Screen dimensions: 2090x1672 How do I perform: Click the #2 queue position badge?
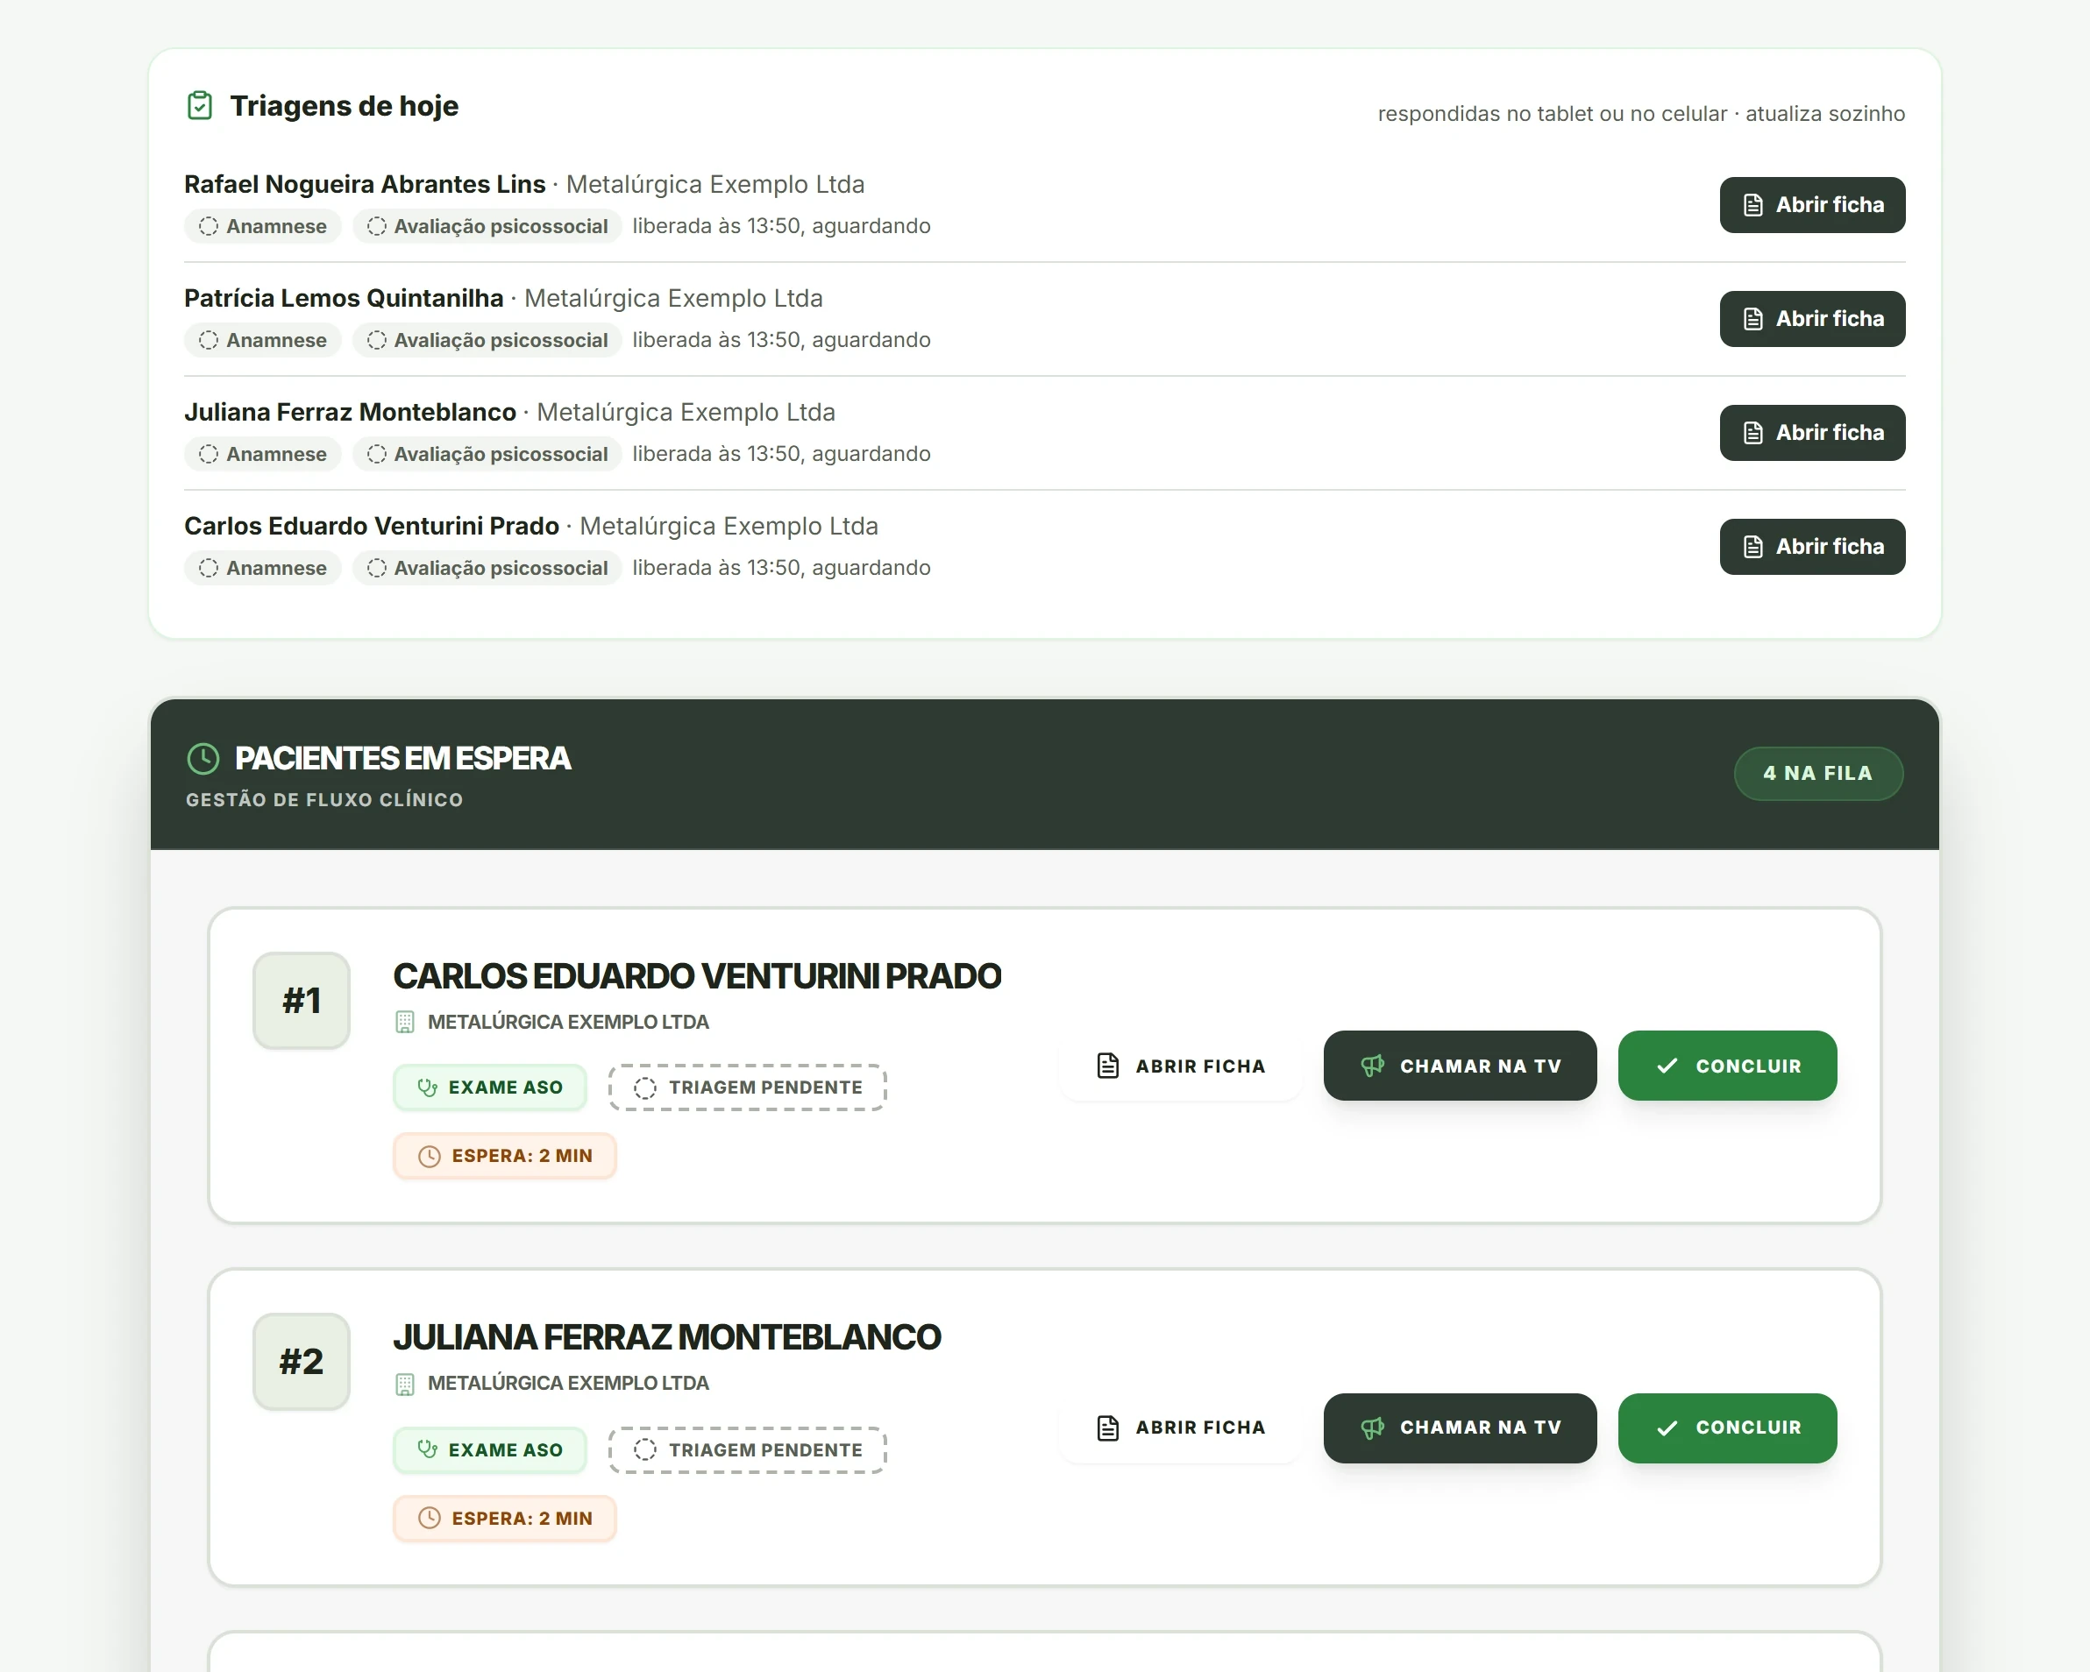point(302,1361)
